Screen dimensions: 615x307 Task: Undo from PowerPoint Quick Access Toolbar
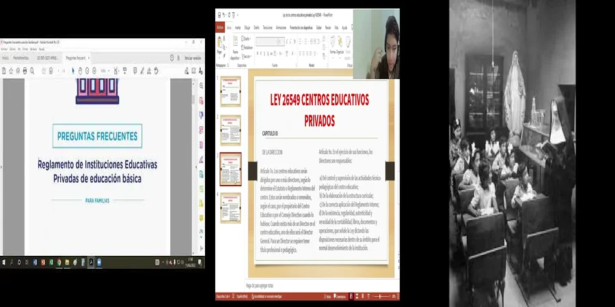tap(223, 15)
